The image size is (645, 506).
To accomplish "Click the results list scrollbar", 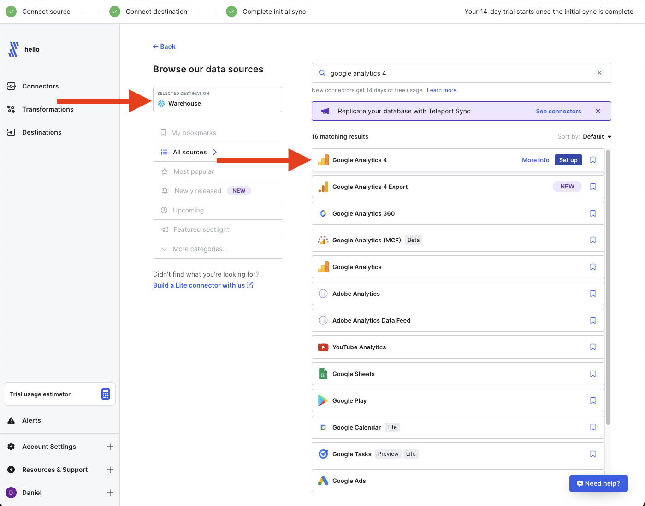I will point(608,287).
